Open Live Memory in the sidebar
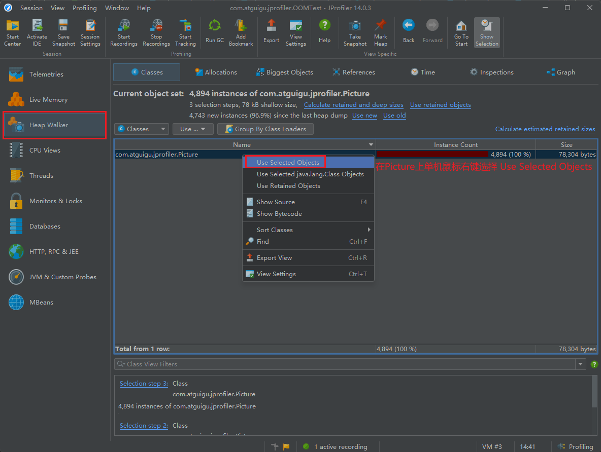The height and width of the screenshot is (452, 601). pos(55,99)
